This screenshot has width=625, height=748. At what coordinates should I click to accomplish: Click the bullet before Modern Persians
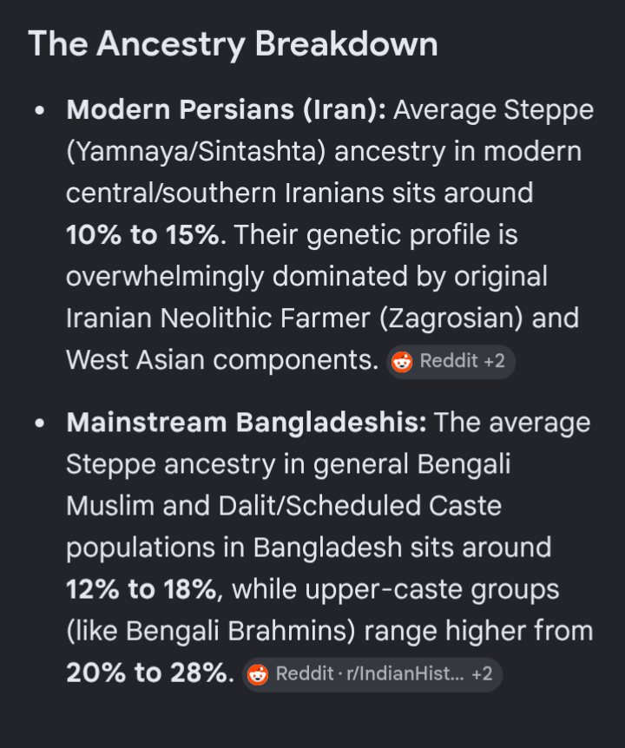40,111
